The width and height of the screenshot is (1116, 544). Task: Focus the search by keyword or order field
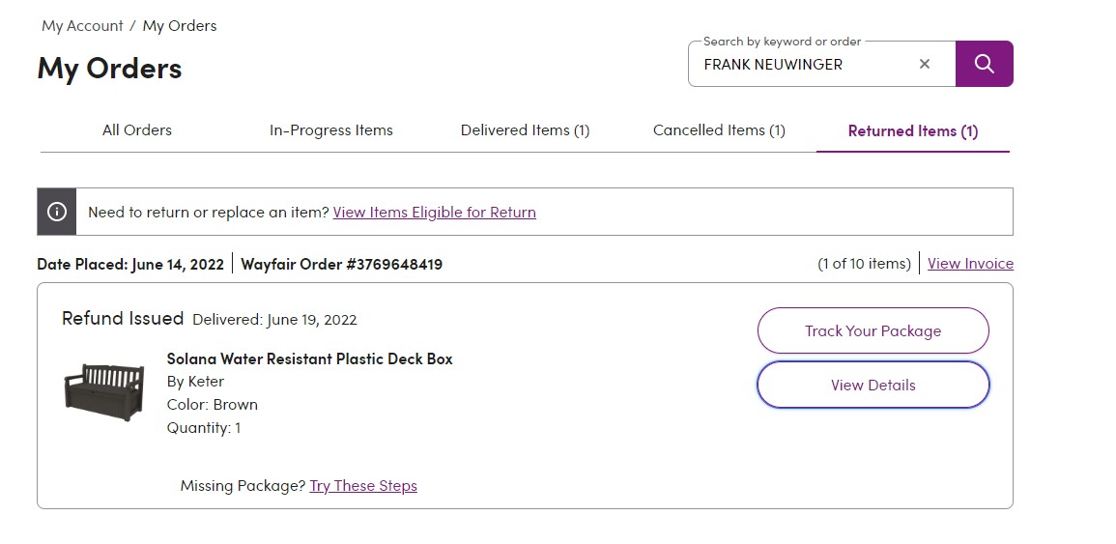pos(804,65)
